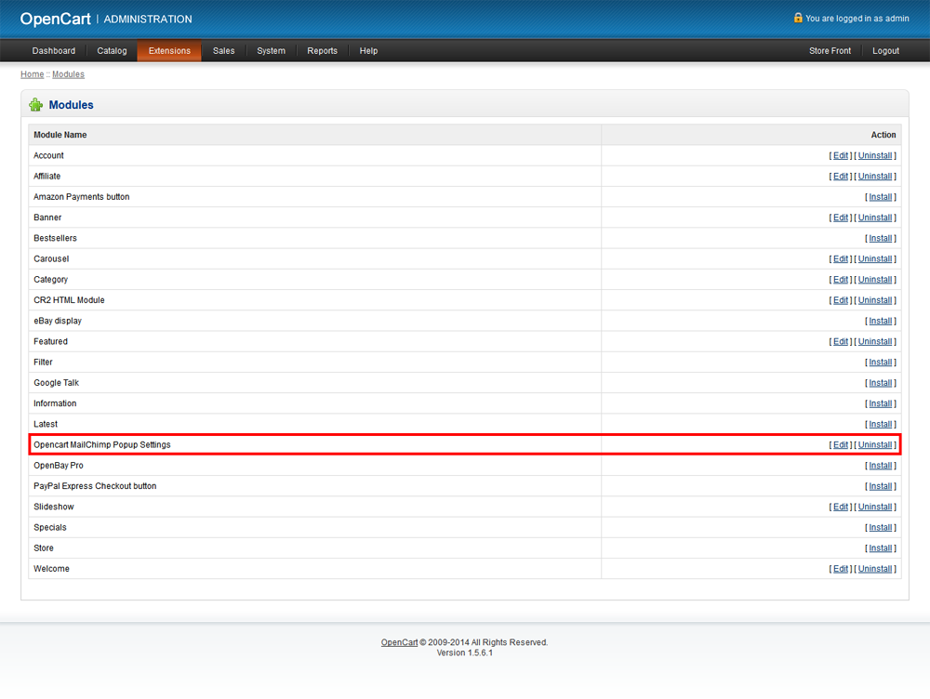Click the 'Version 1.5.6.1' footer text
930x699 pixels.
pos(464,653)
